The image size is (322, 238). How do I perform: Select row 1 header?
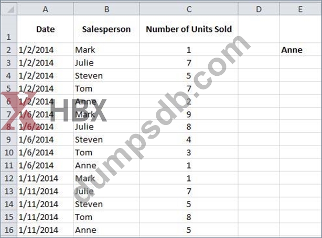click(x=8, y=30)
